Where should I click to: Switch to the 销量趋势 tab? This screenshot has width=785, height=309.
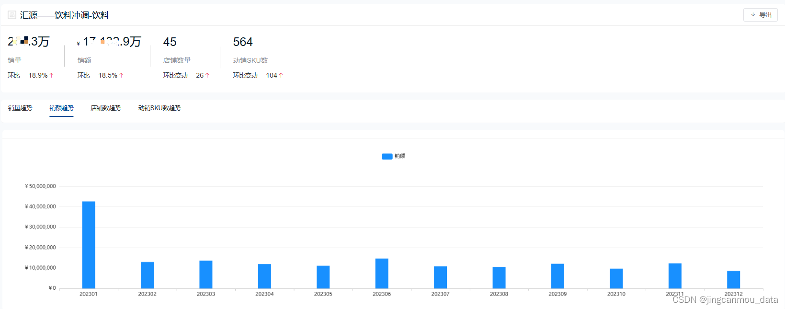20,108
